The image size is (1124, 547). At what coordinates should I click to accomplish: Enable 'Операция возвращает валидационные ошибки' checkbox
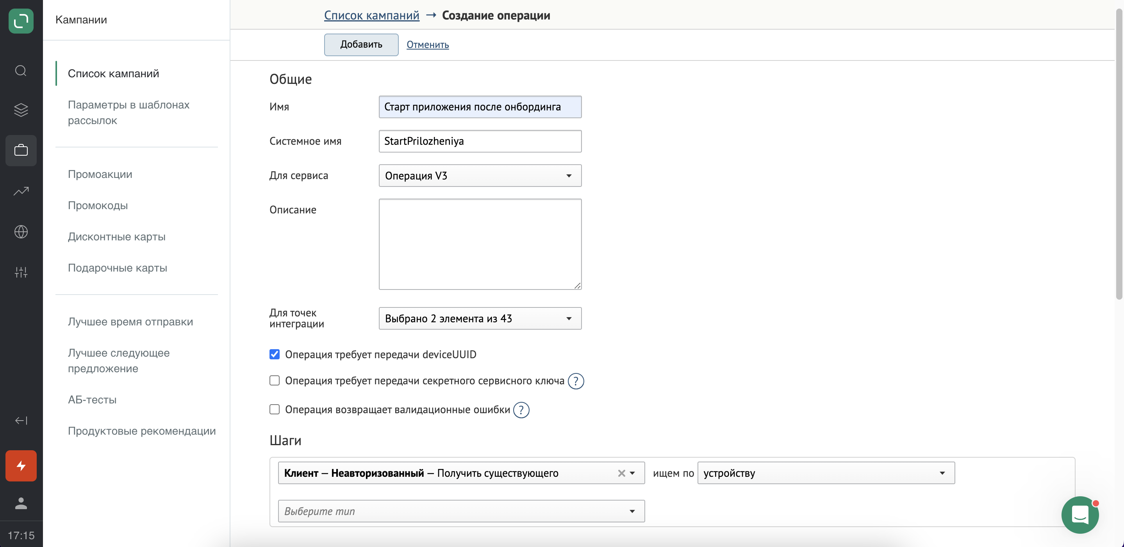[275, 409]
